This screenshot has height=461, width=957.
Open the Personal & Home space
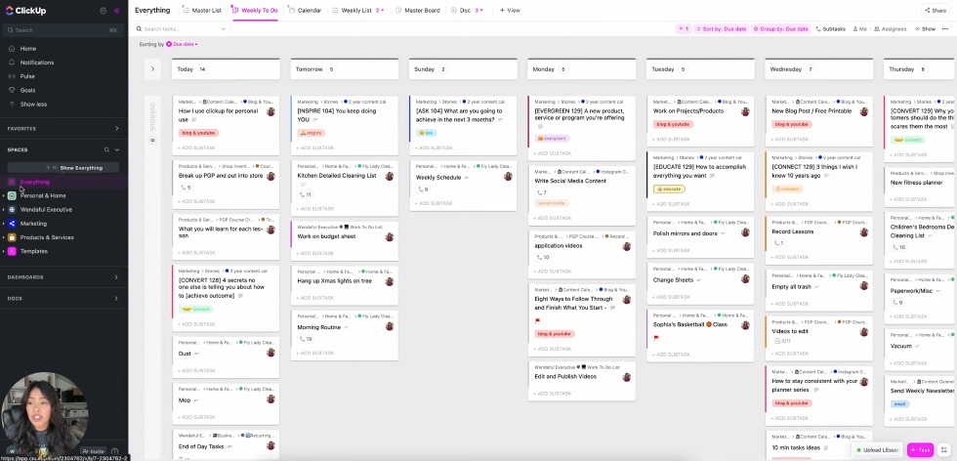(x=43, y=196)
